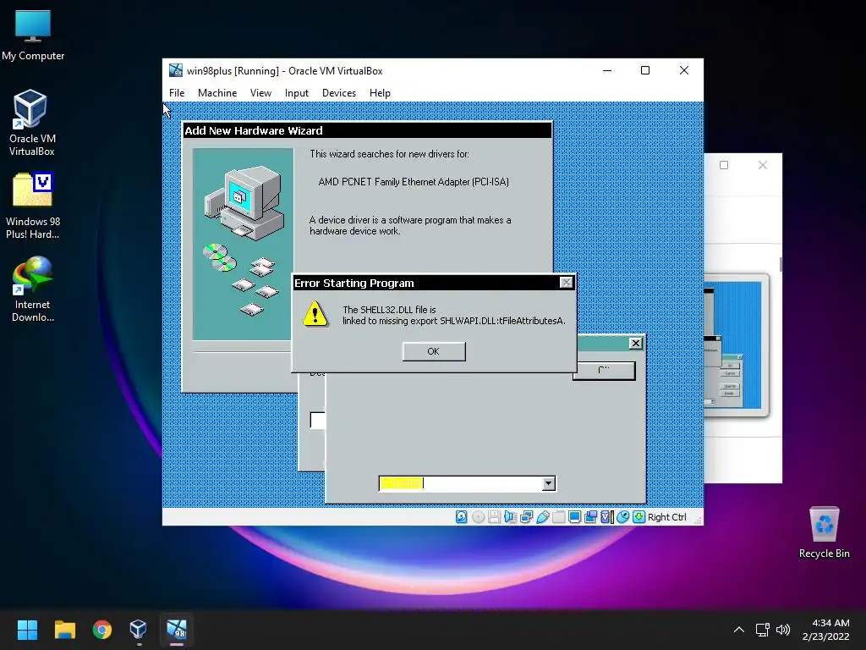Click the shared folders status icon
The height and width of the screenshot is (650, 866).
click(558, 517)
